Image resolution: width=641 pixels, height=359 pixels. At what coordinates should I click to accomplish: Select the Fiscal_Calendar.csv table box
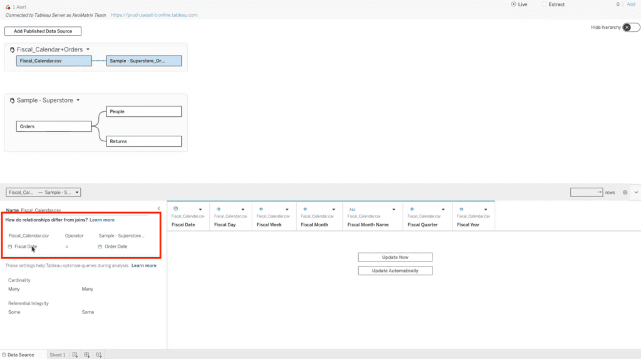point(54,61)
